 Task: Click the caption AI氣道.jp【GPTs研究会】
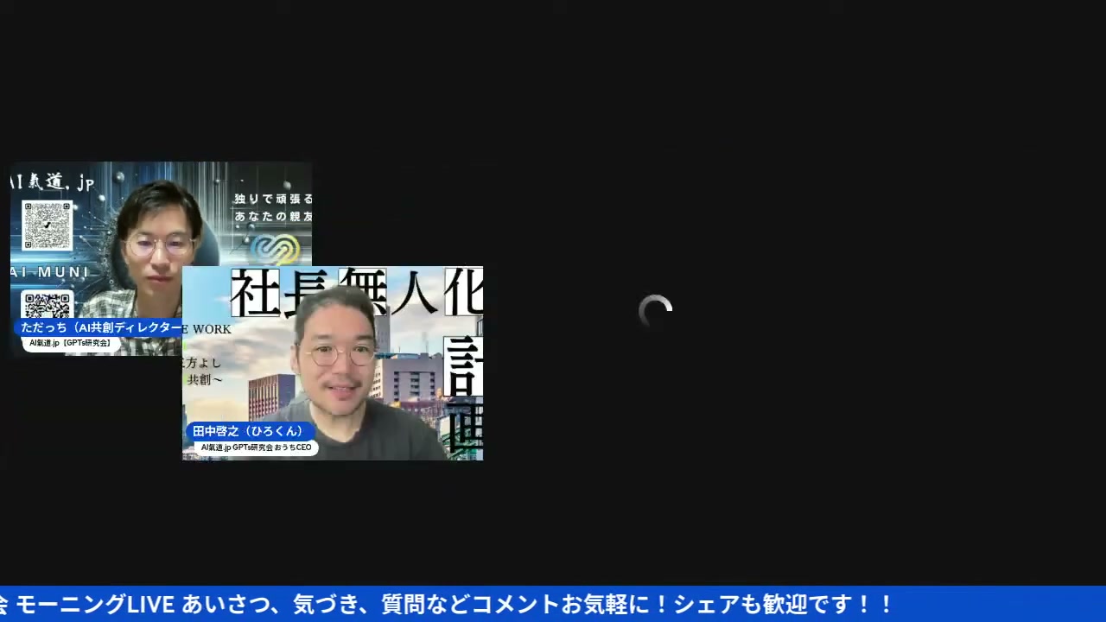(70, 343)
